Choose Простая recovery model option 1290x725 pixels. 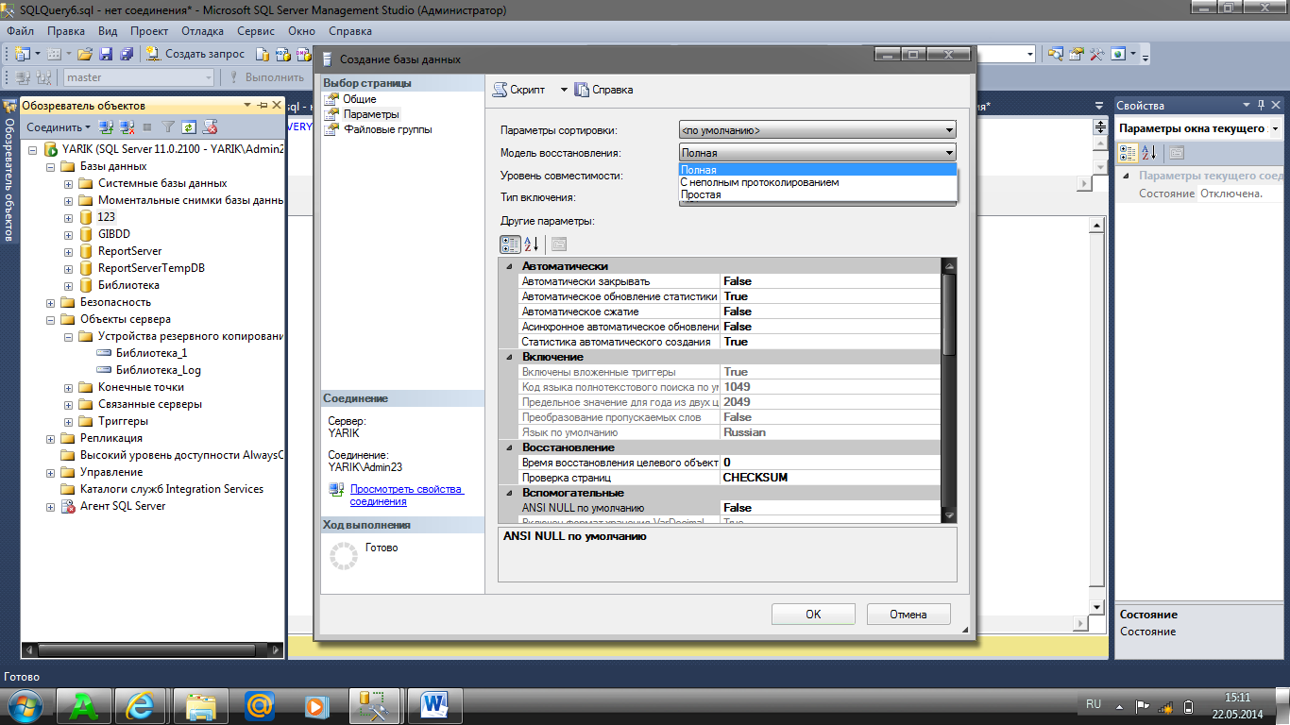(x=818, y=194)
